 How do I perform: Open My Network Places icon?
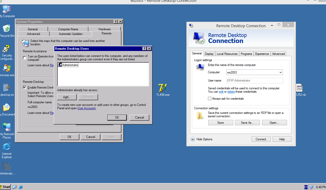click(x=6, y=127)
